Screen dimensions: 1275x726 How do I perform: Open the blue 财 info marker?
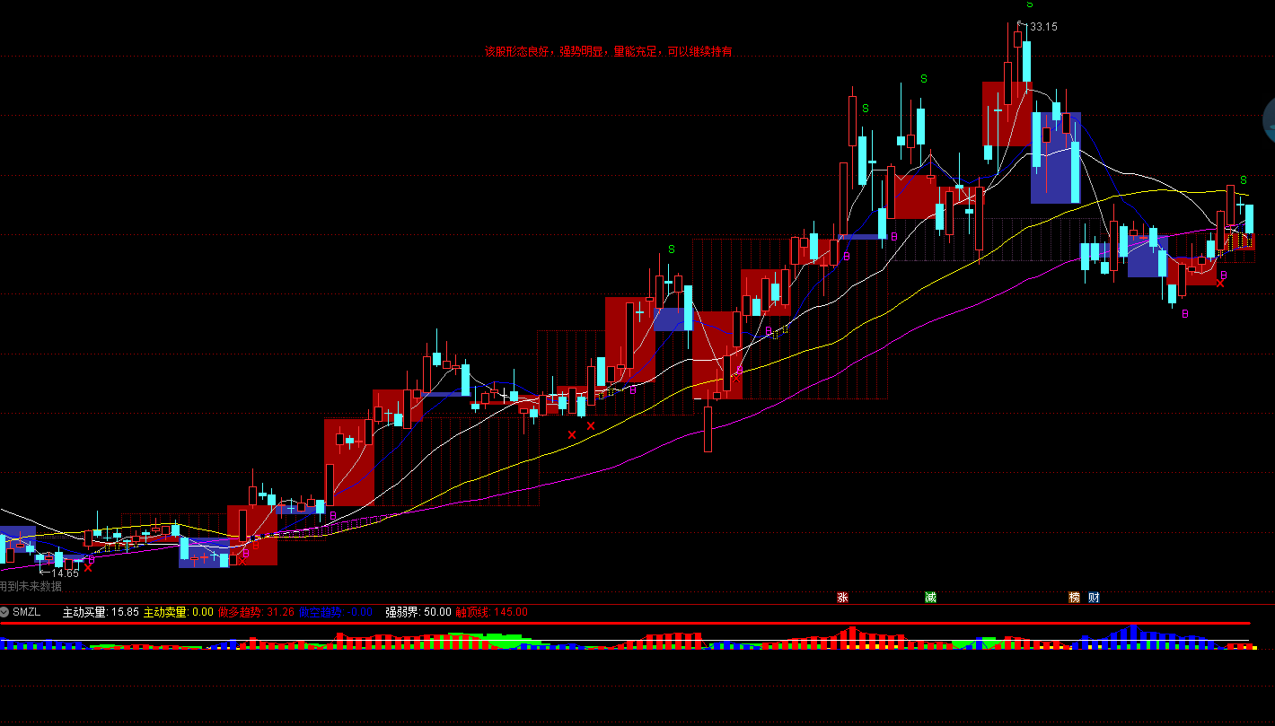tap(1094, 597)
